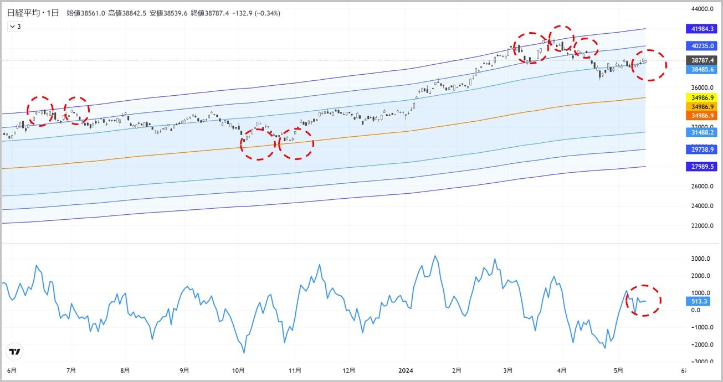Click the TradingView logo icon
This screenshot has height=382, width=723.
(x=15, y=352)
